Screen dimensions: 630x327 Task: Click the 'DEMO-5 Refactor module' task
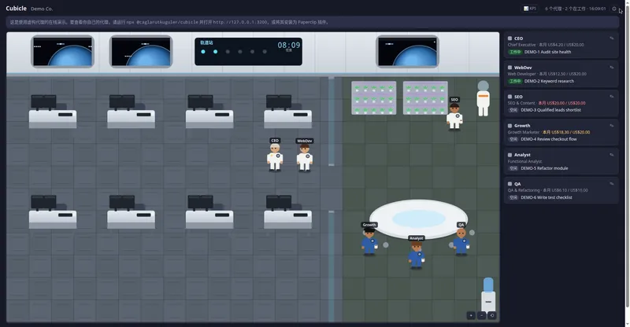pyautogui.click(x=544, y=168)
